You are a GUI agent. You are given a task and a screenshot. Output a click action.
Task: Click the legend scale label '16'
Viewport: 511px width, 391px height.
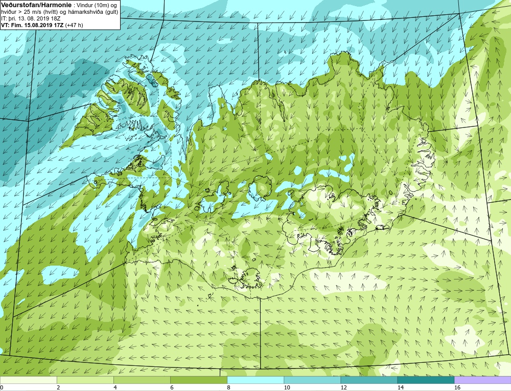(x=457, y=387)
